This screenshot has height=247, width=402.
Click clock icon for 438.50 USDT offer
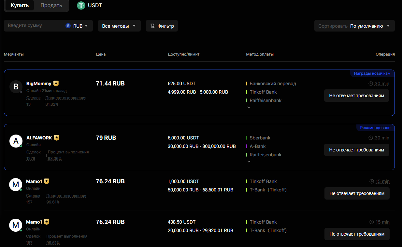pyautogui.click(x=372, y=222)
